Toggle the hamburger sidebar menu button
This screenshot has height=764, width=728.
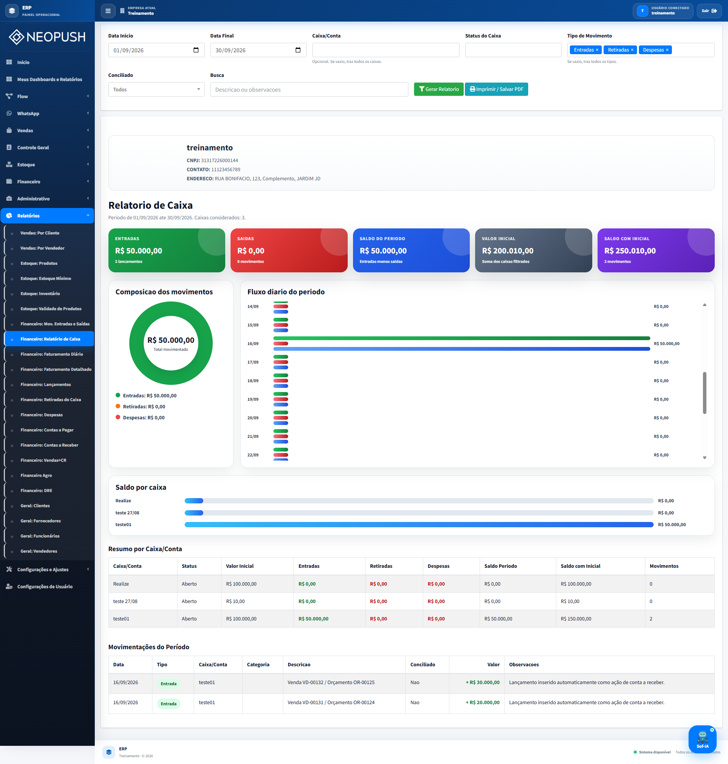(x=108, y=11)
